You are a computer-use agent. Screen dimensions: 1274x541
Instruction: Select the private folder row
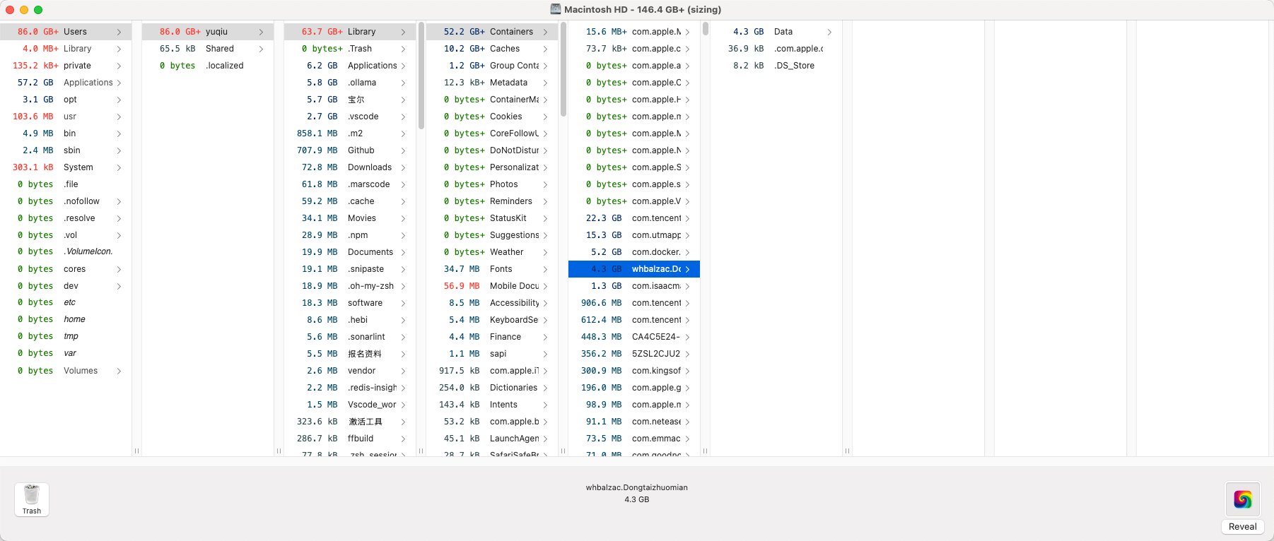click(x=66, y=66)
